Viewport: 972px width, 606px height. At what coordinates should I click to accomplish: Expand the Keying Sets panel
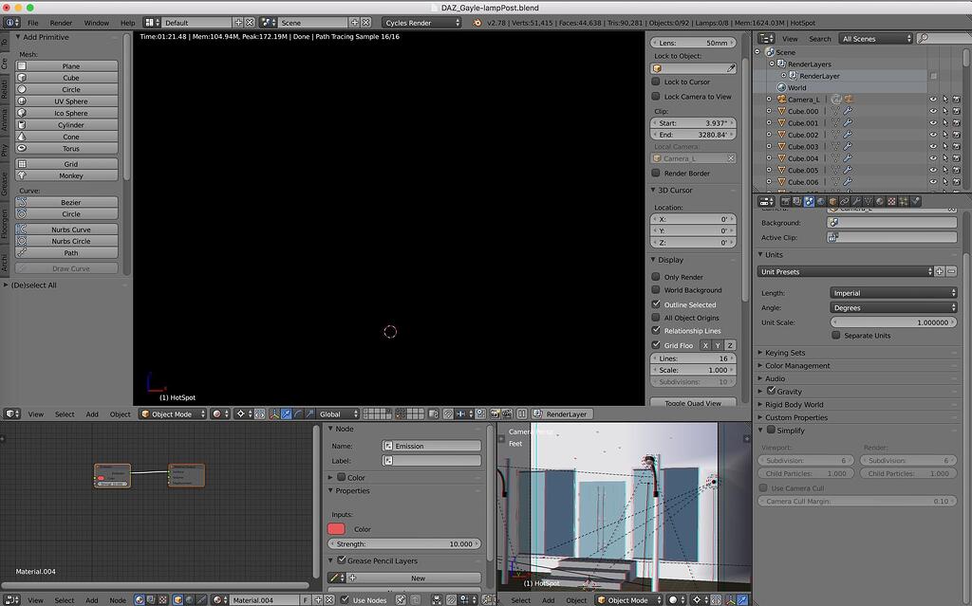pos(784,353)
